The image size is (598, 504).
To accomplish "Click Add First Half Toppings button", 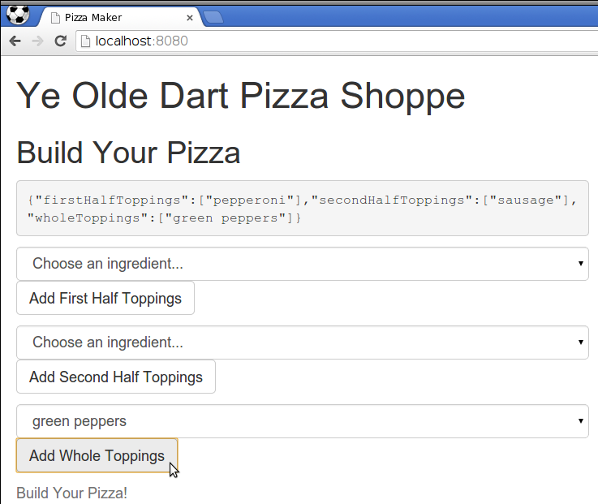I will coord(105,298).
